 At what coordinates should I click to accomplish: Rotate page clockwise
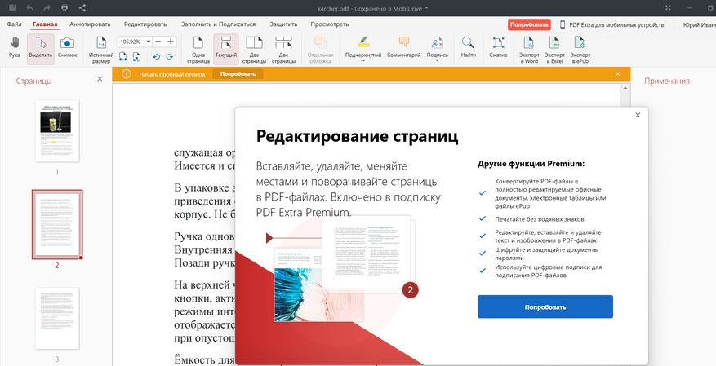[170, 56]
